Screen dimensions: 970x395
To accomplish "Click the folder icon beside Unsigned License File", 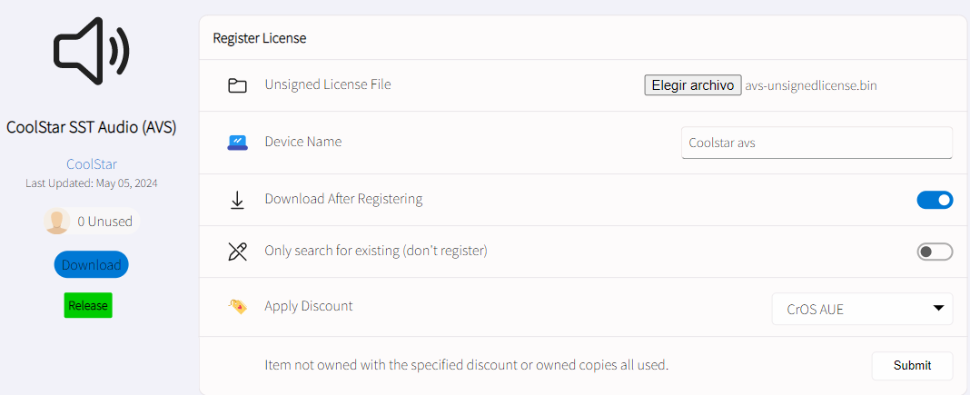I will [x=237, y=86].
